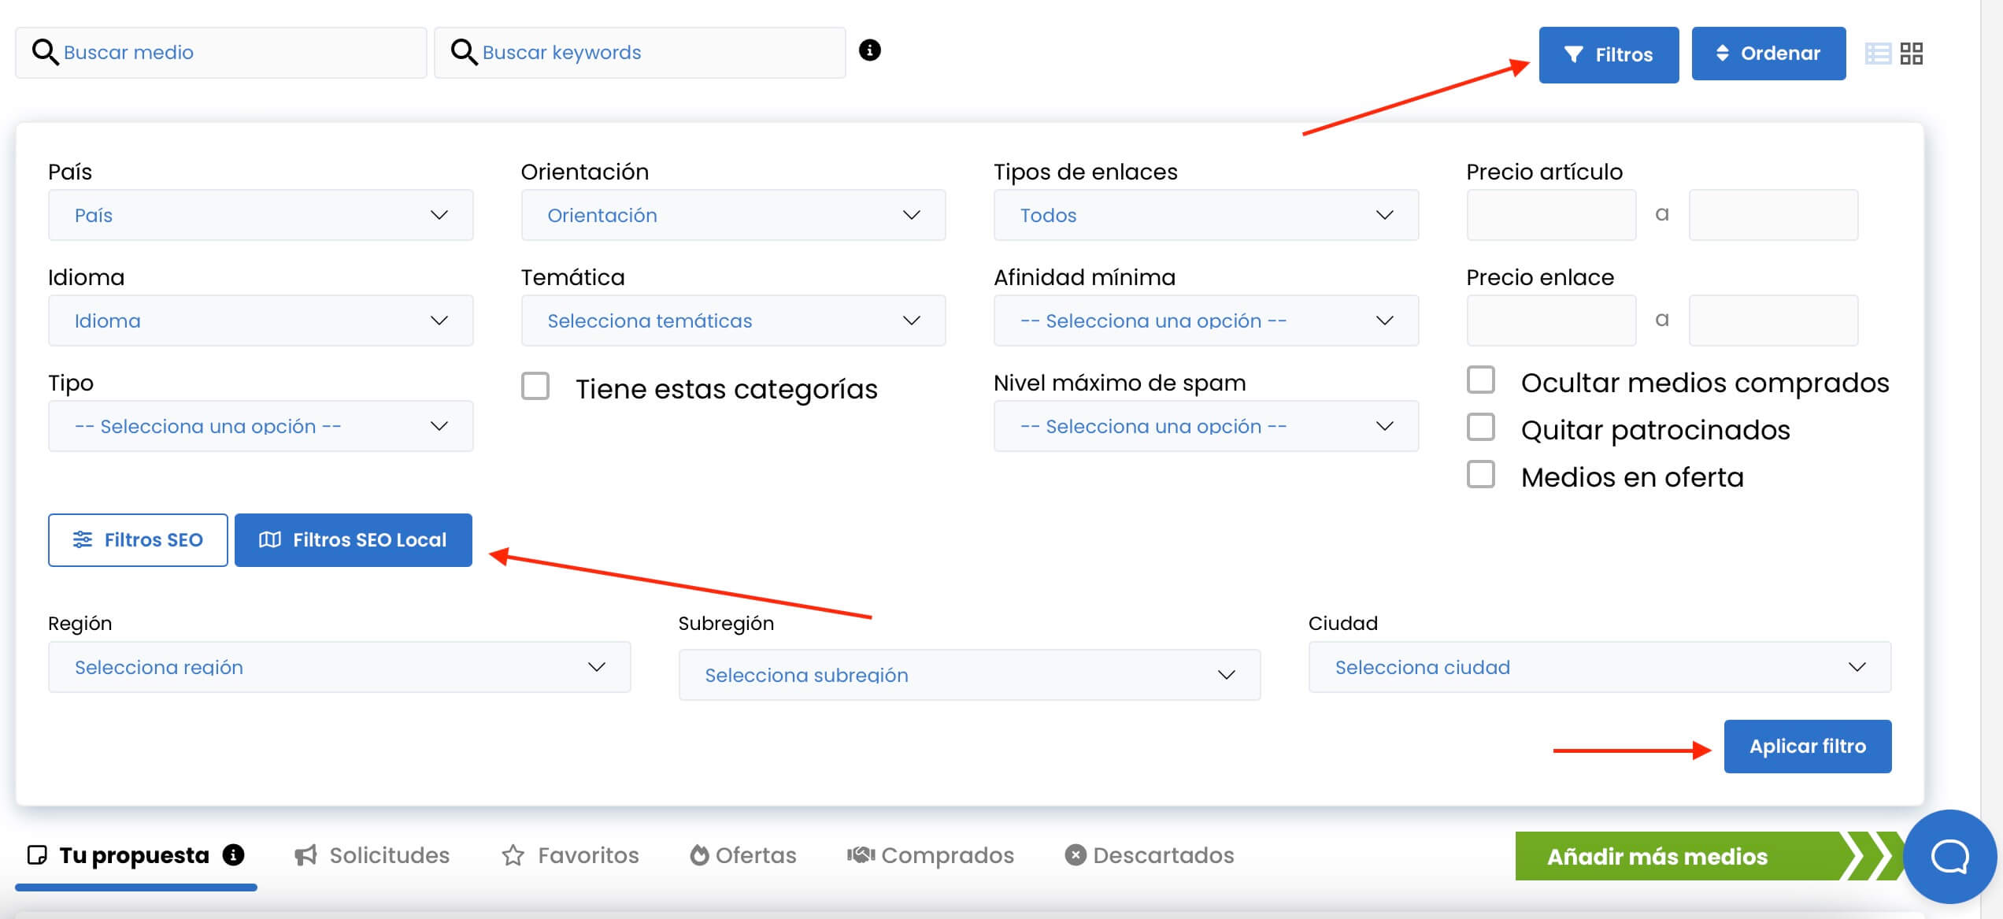Open the Tipo dropdown
Viewport: 2003px width, 919px height.
coord(261,426)
